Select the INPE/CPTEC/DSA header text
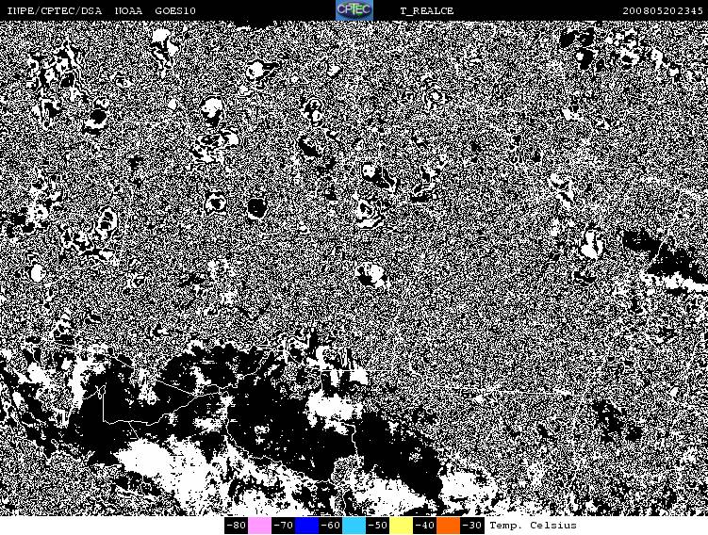Image resolution: width=708 pixels, height=535 pixels. click(x=55, y=10)
